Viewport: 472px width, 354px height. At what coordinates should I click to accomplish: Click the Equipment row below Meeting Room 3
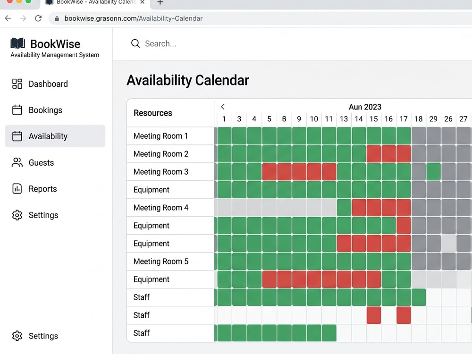tap(170, 190)
